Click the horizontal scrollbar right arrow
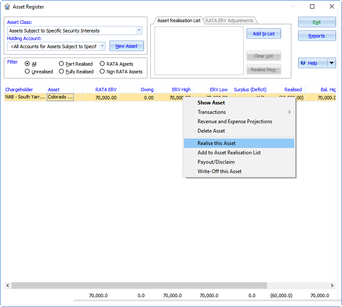The width and height of the screenshot is (342, 307). coord(332,285)
